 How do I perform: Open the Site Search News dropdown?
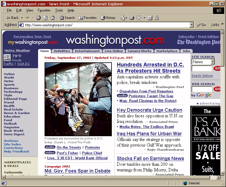[213, 62]
